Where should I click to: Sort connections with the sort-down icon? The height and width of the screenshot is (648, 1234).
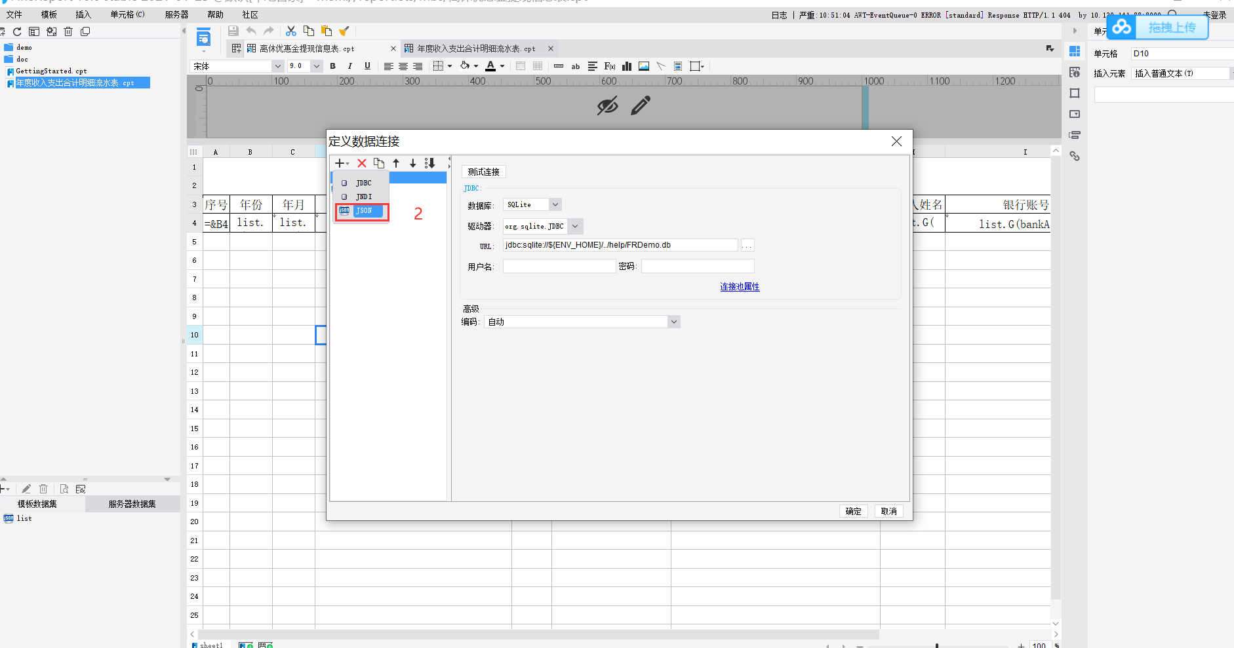pos(430,163)
